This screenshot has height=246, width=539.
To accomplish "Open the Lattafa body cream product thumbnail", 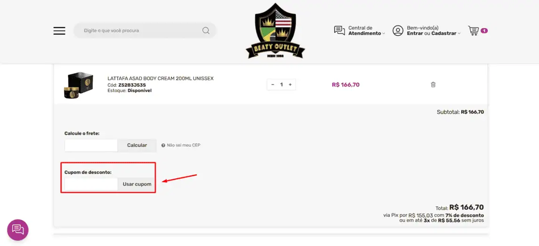I will 78,85.
